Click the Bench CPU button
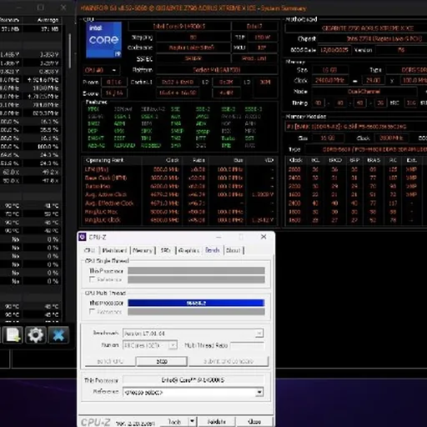 [x=110, y=361]
